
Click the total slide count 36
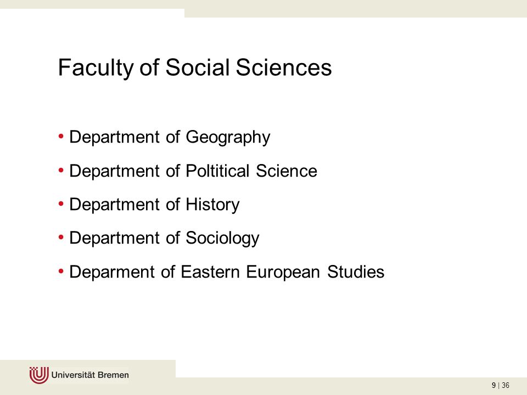[506, 385]
